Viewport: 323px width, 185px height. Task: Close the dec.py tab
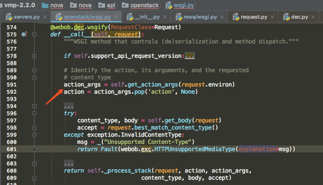pyautogui.click(x=313, y=17)
